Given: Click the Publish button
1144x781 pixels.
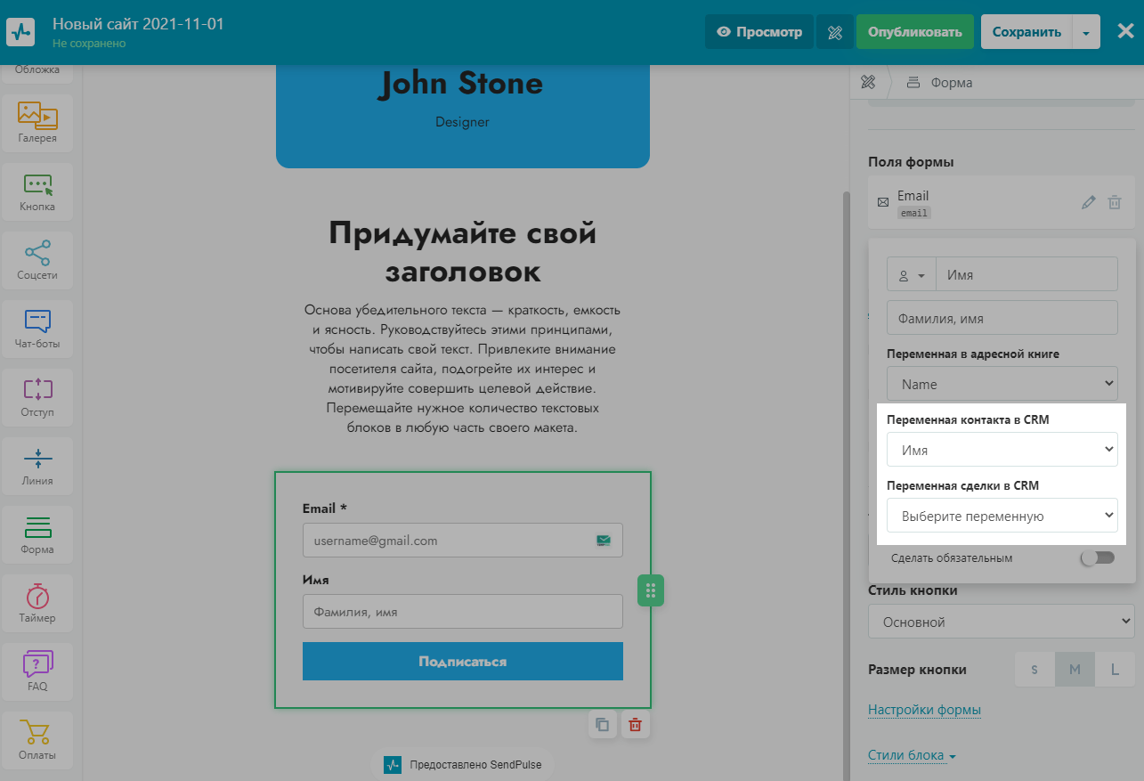Looking at the screenshot, I should pos(914,32).
